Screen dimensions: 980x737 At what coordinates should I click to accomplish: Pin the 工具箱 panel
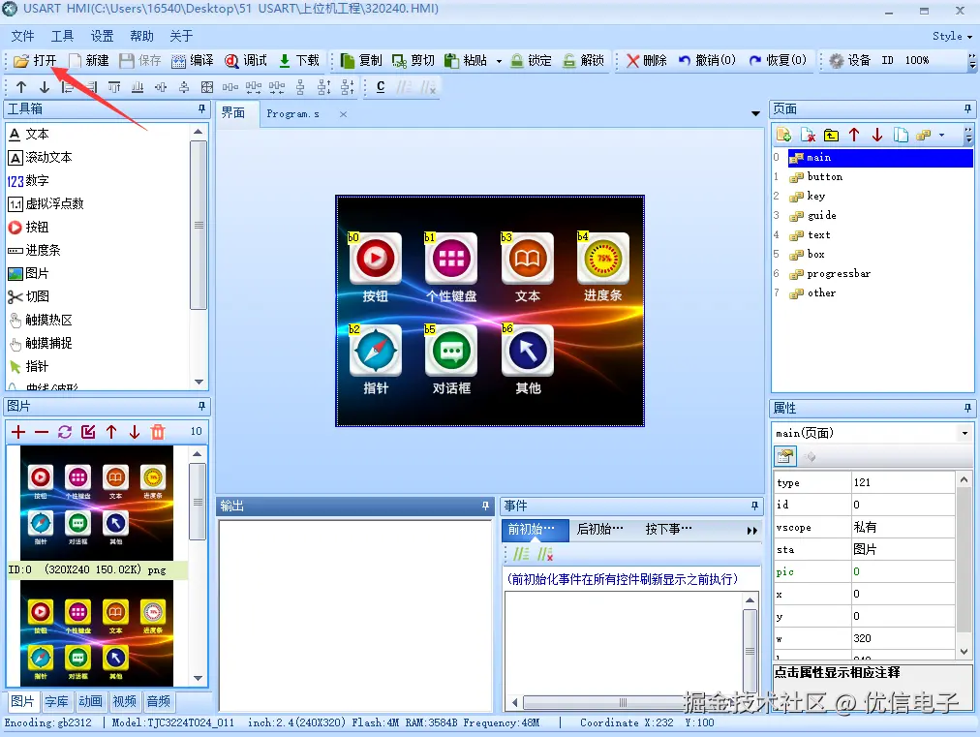(x=201, y=108)
